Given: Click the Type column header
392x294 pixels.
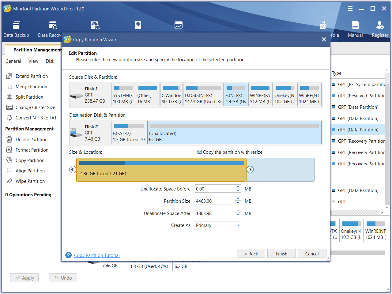Looking at the screenshot, I should tap(337, 73).
